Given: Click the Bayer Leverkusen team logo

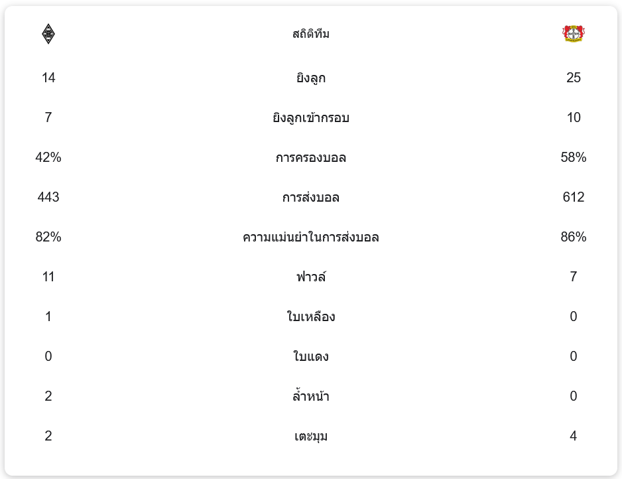Looking at the screenshot, I should click(573, 34).
